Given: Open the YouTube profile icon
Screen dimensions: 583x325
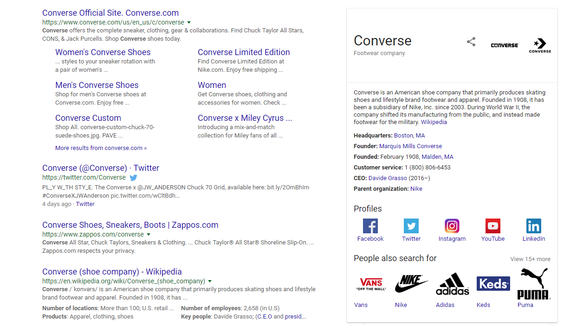Looking at the screenshot, I should [x=493, y=226].
